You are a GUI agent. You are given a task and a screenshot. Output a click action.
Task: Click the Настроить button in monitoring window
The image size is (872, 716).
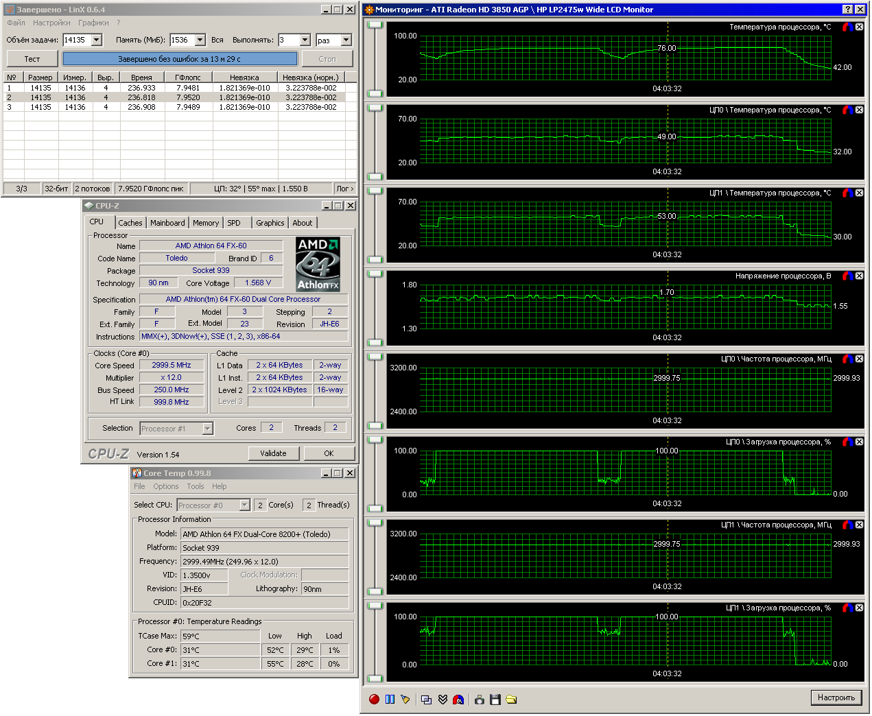(836, 697)
